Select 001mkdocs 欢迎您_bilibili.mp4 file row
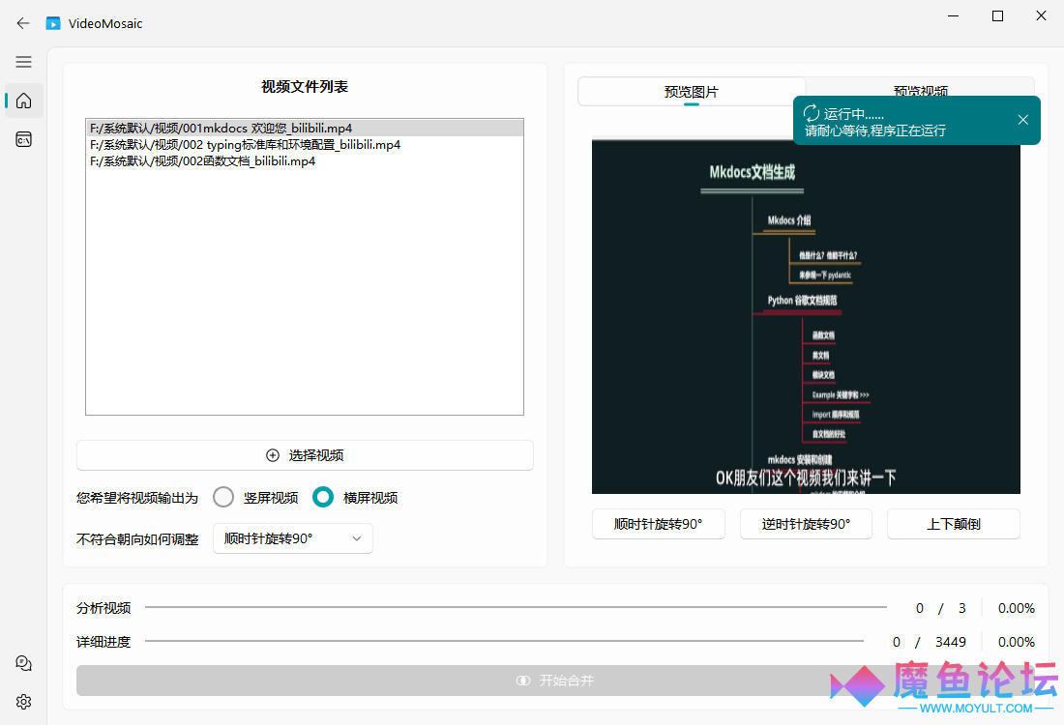This screenshot has height=725, width=1064. [x=305, y=129]
